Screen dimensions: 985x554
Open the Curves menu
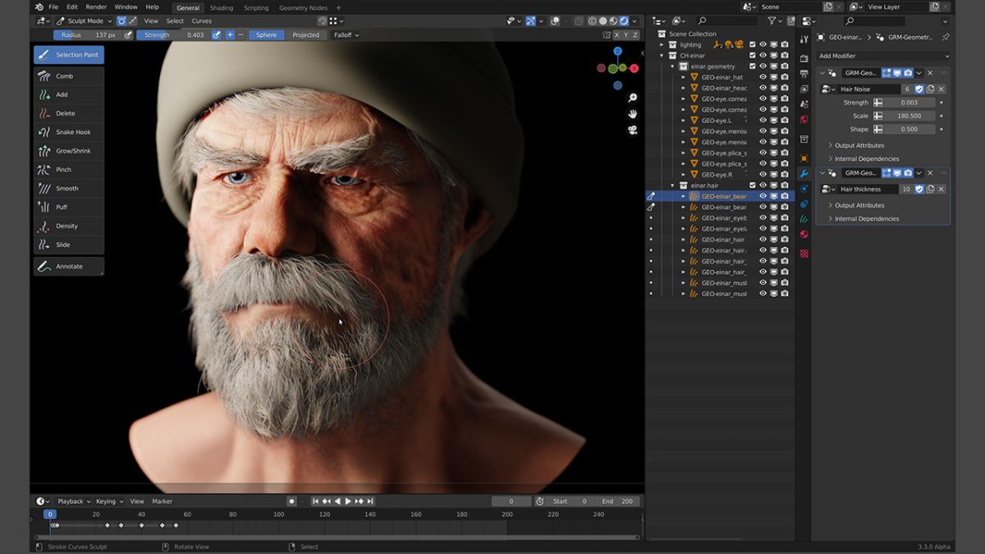click(202, 21)
